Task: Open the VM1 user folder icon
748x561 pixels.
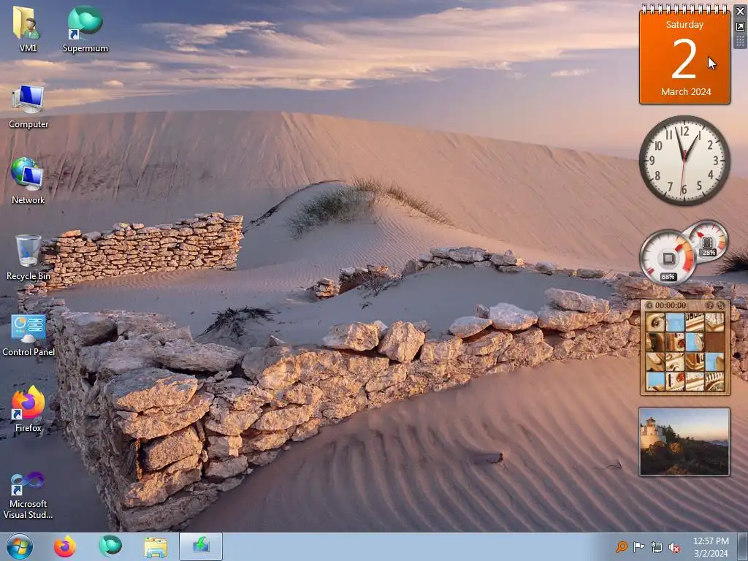Action: pyautogui.click(x=27, y=28)
